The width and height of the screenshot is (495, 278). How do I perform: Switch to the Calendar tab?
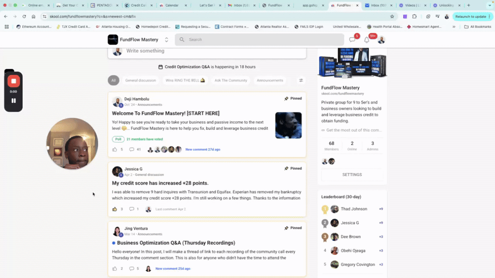(172, 5)
